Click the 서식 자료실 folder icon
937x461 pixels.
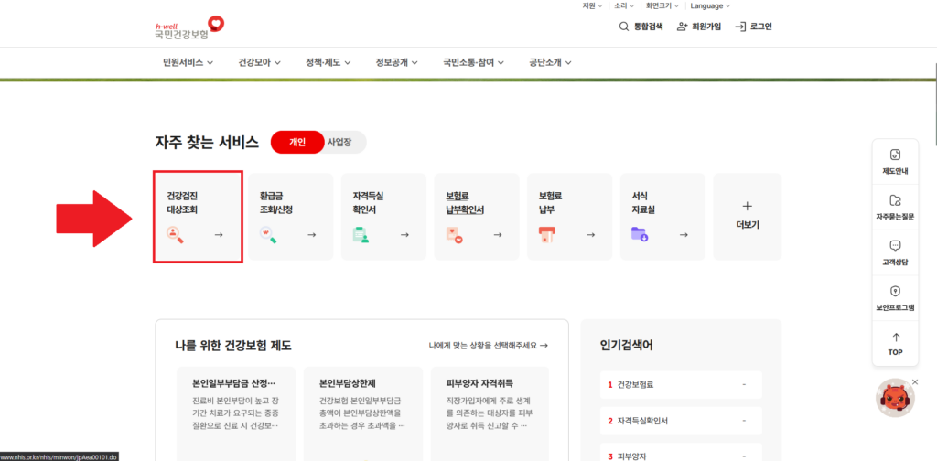click(x=640, y=235)
